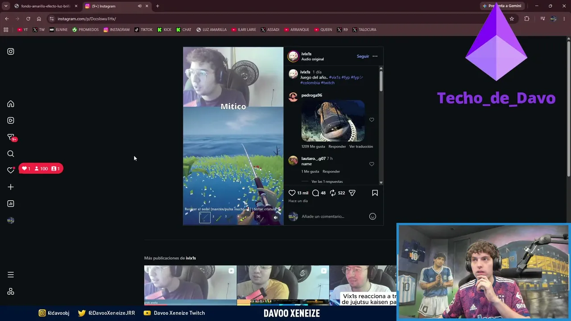Open a new browser tab
571x321 pixels.
point(157,6)
